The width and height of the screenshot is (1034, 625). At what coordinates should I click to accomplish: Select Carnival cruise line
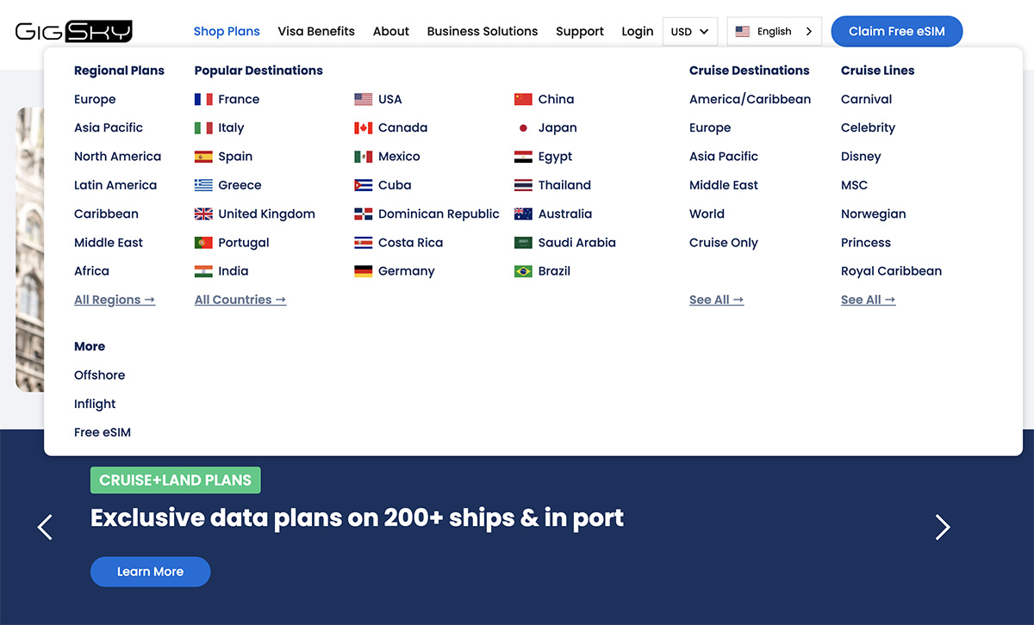pyautogui.click(x=866, y=99)
